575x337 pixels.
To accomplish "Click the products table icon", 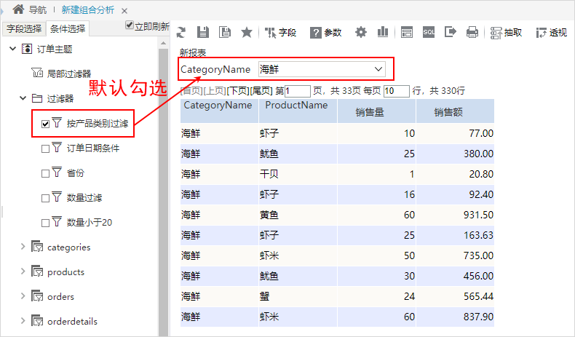I will pyautogui.click(x=37, y=271).
